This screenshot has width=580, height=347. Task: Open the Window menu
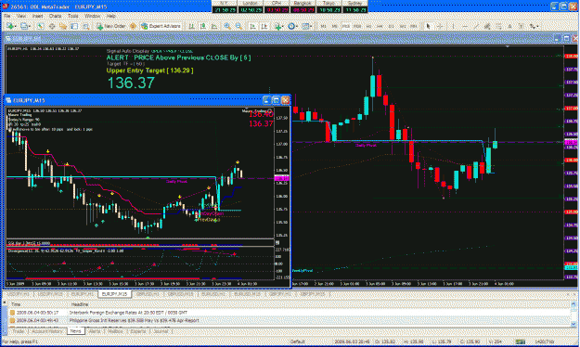(x=93, y=16)
